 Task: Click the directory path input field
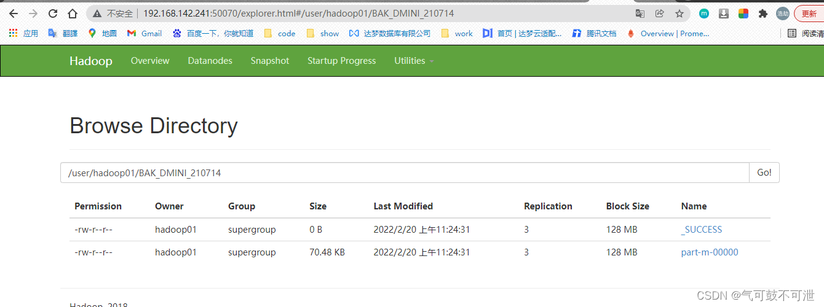click(x=405, y=173)
